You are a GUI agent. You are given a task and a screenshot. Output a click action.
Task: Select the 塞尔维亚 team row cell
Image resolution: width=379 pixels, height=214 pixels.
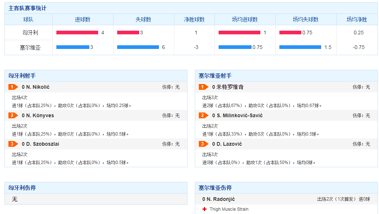click(x=28, y=47)
